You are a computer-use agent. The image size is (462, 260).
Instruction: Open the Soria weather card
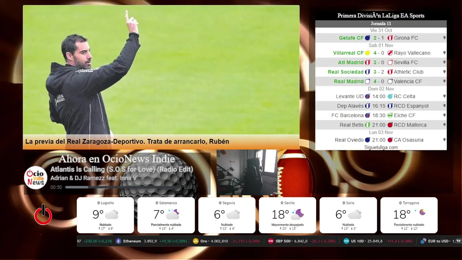pos(348,215)
